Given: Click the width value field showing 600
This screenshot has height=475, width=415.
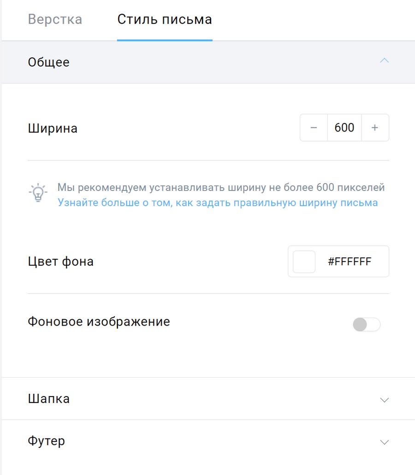Looking at the screenshot, I should coord(344,128).
